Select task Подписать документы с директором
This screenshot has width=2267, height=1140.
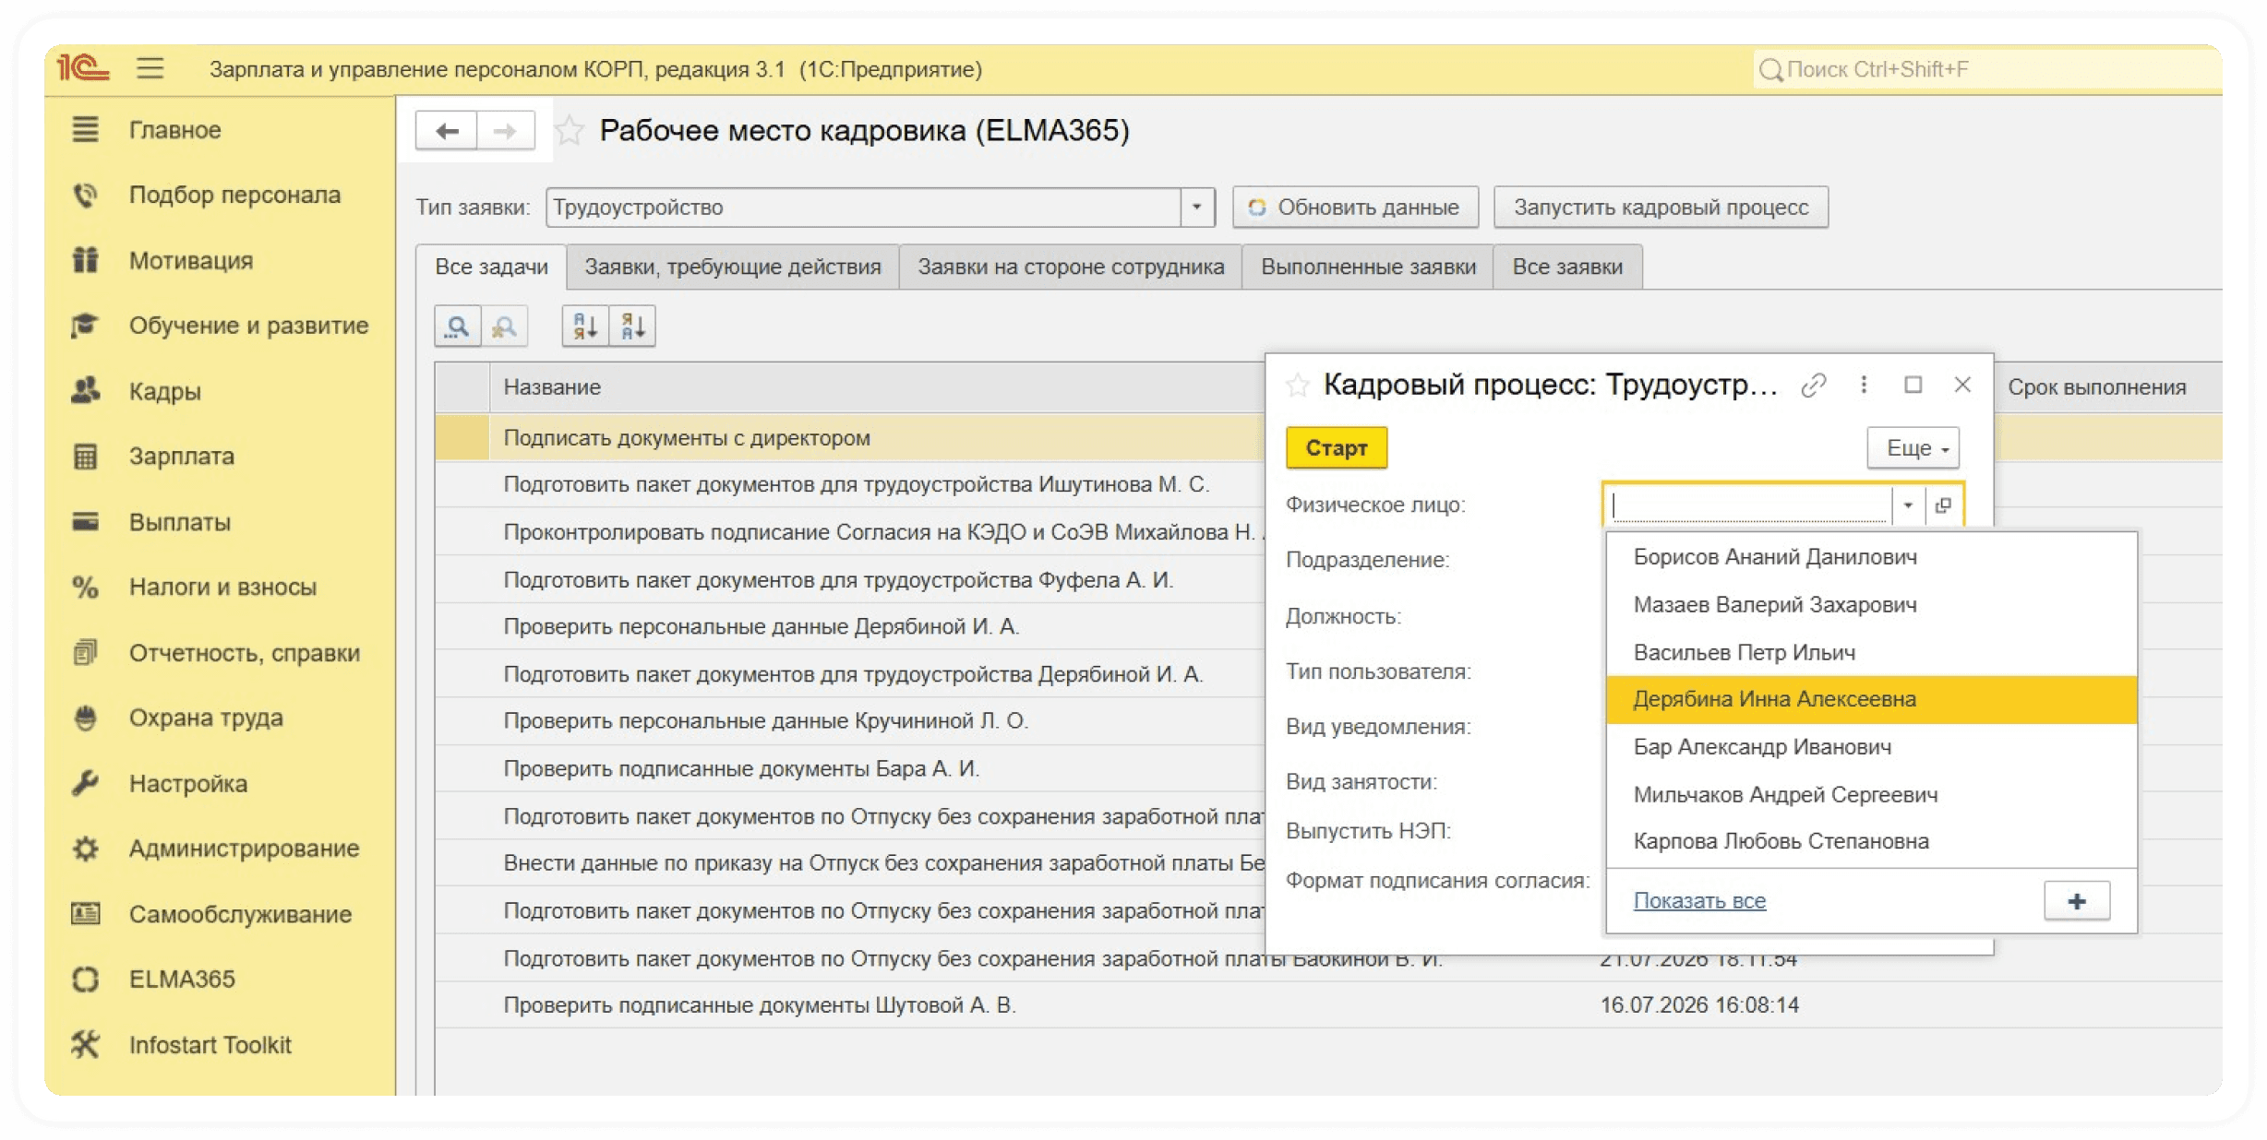point(849,438)
